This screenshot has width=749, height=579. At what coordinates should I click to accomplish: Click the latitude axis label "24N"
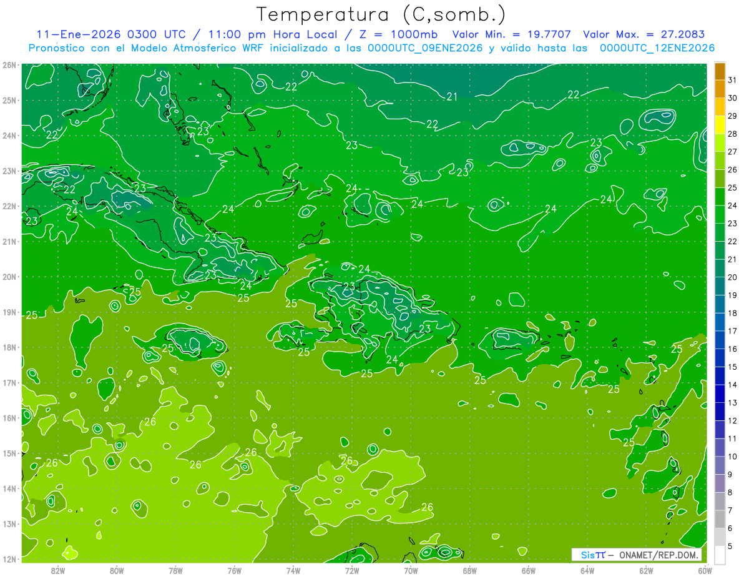(9, 136)
